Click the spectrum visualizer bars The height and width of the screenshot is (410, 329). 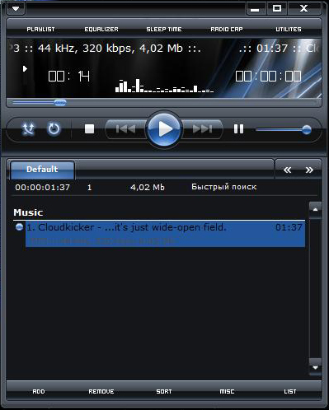click(x=164, y=86)
